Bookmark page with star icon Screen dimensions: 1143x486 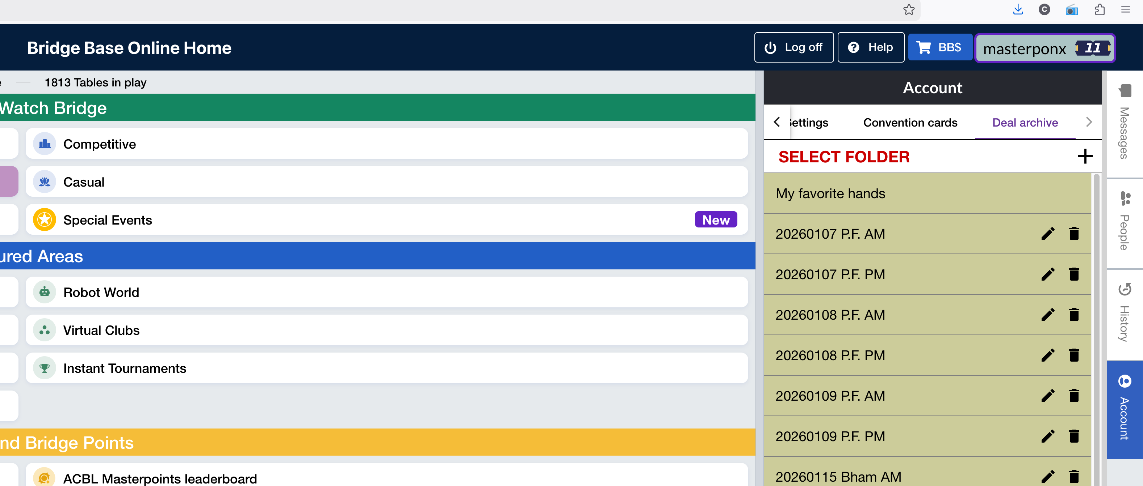pos(909,10)
